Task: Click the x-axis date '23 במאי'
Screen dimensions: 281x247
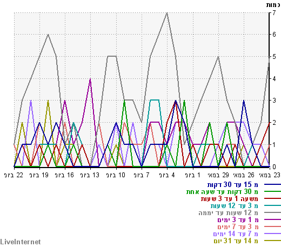Action: (x=270, y=175)
